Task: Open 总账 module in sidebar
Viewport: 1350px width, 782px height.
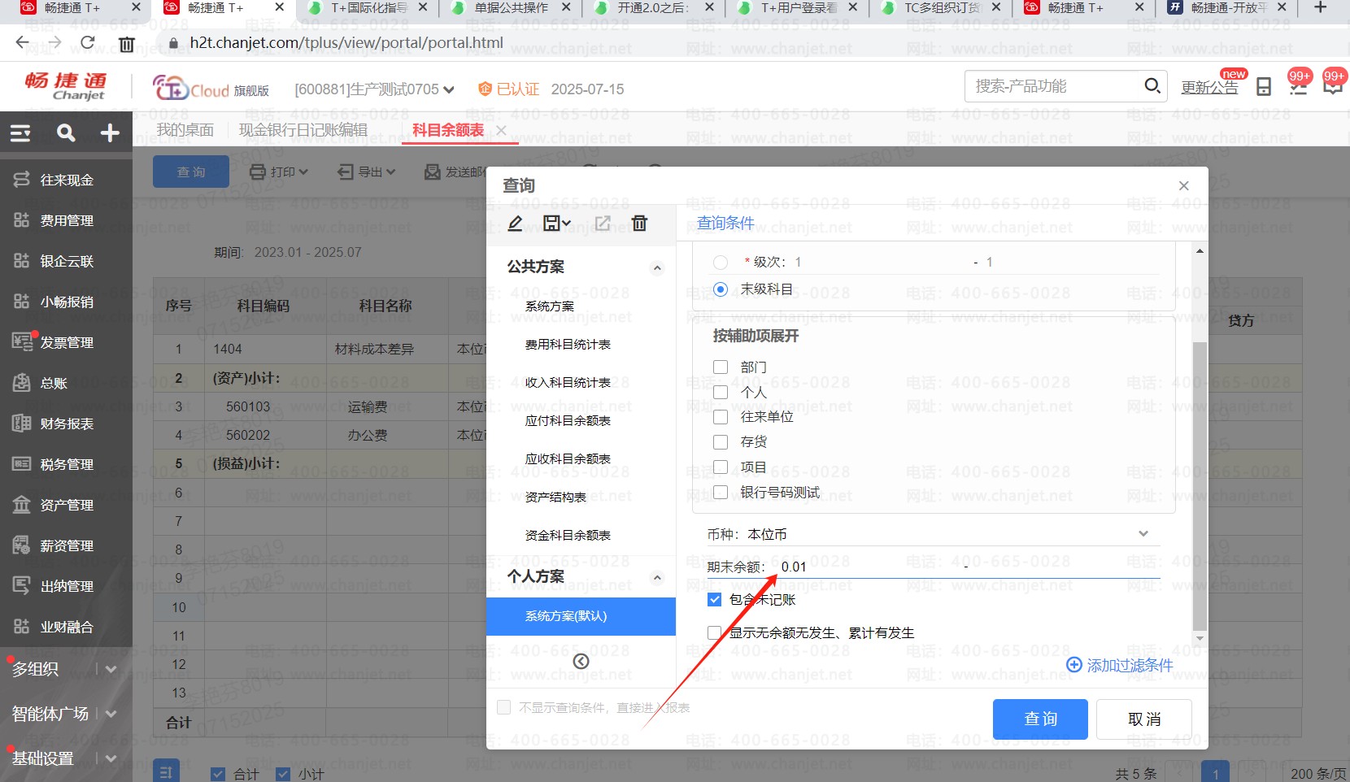Action: point(66,383)
